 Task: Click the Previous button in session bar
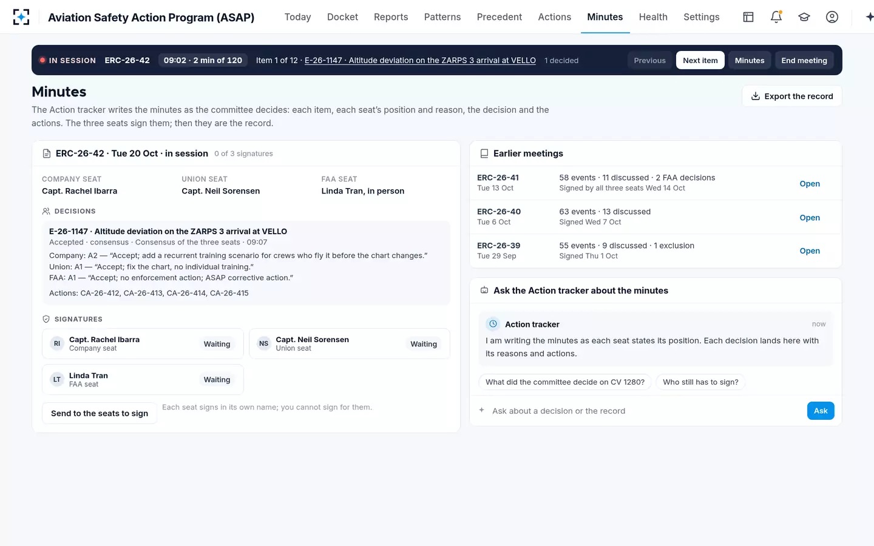click(650, 60)
